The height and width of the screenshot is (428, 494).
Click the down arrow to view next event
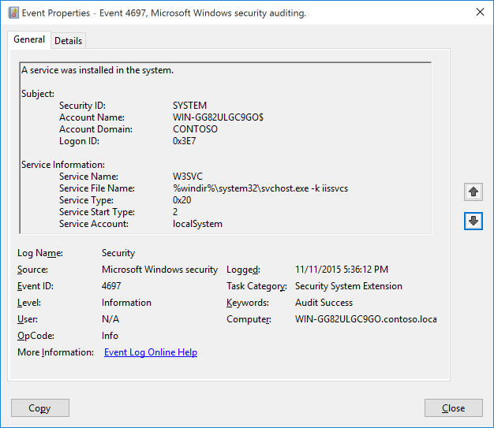[473, 221]
